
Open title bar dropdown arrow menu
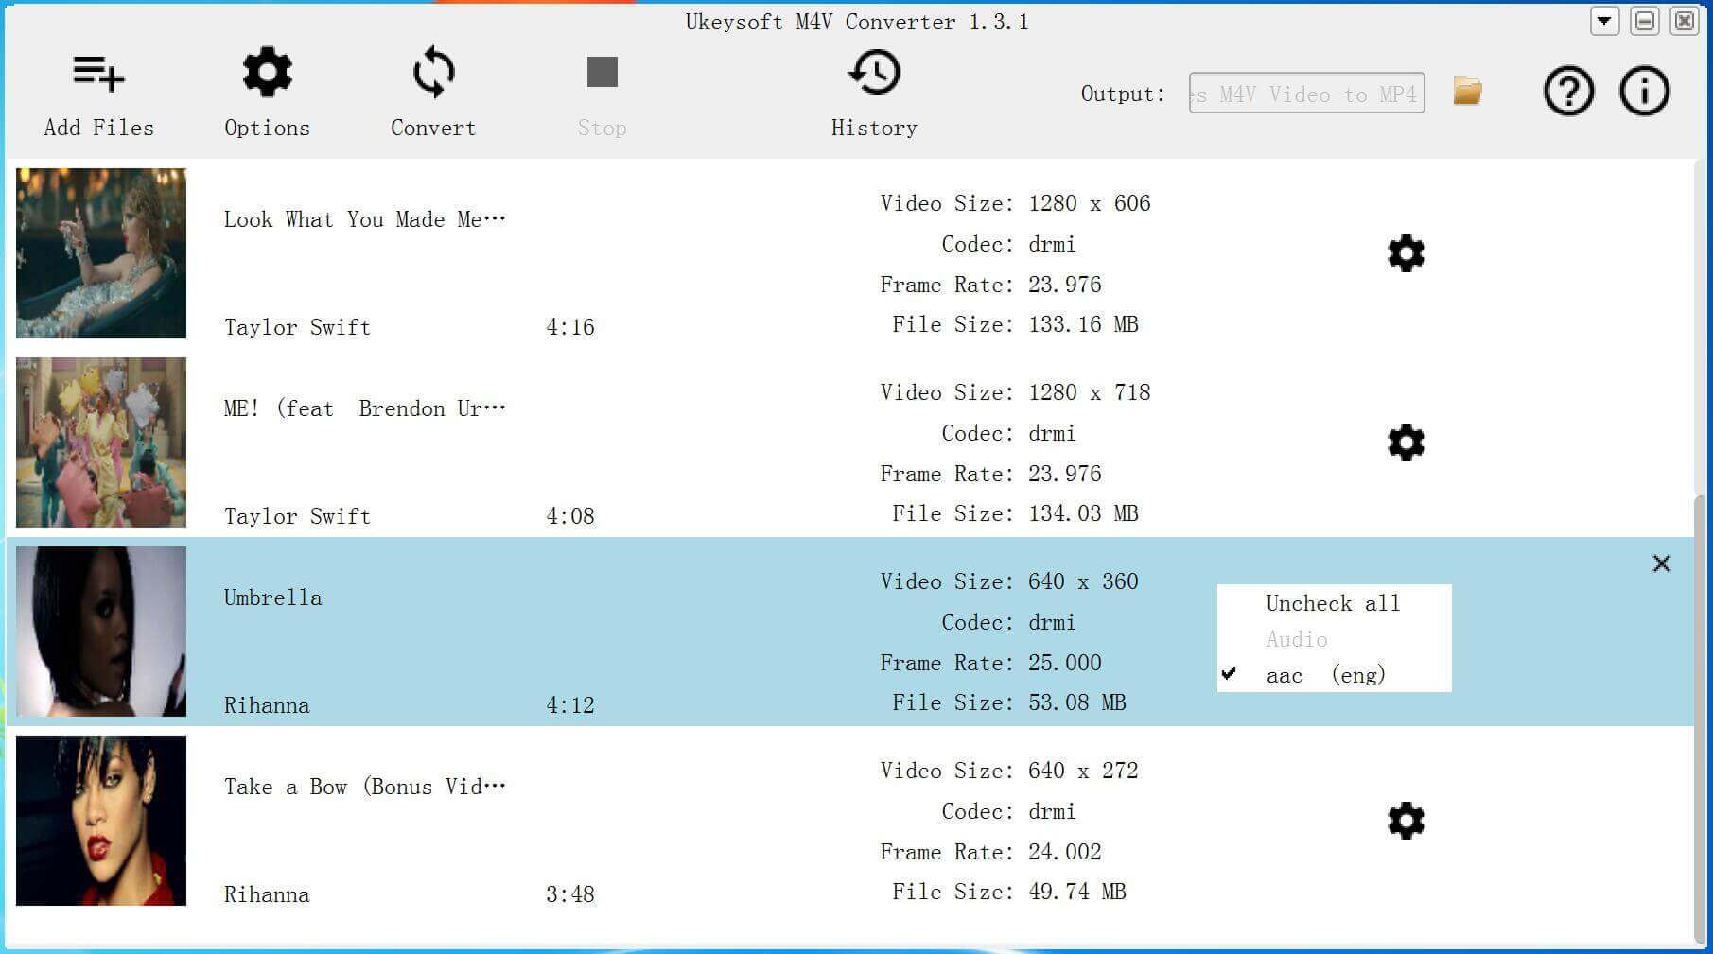point(1604,21)
